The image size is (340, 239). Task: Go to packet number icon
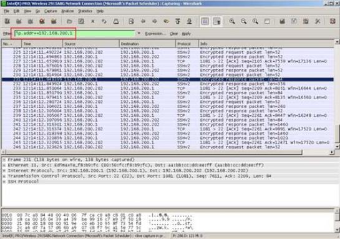167,21
